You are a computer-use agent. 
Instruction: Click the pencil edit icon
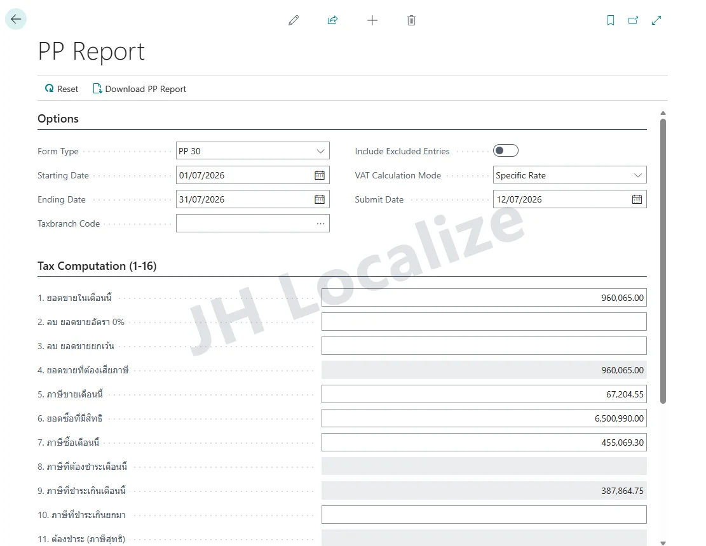coord(294,20)
